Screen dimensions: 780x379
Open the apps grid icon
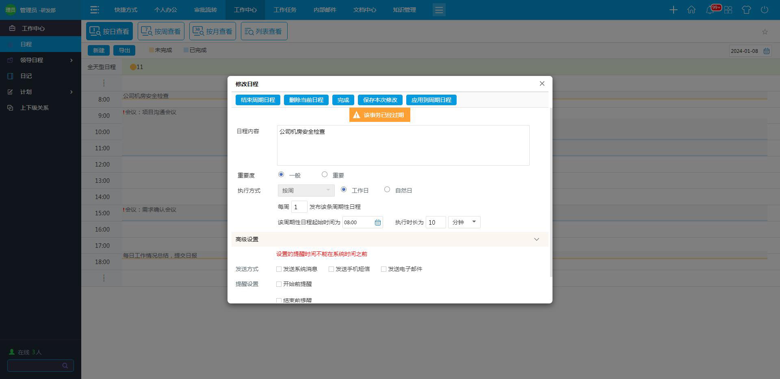coord(728,10)
